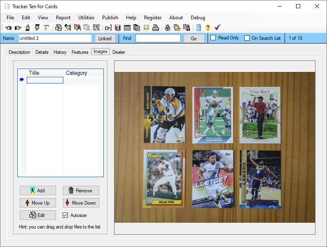
Task: Switch to the Details tab
Action: click(x=42, y=52)
